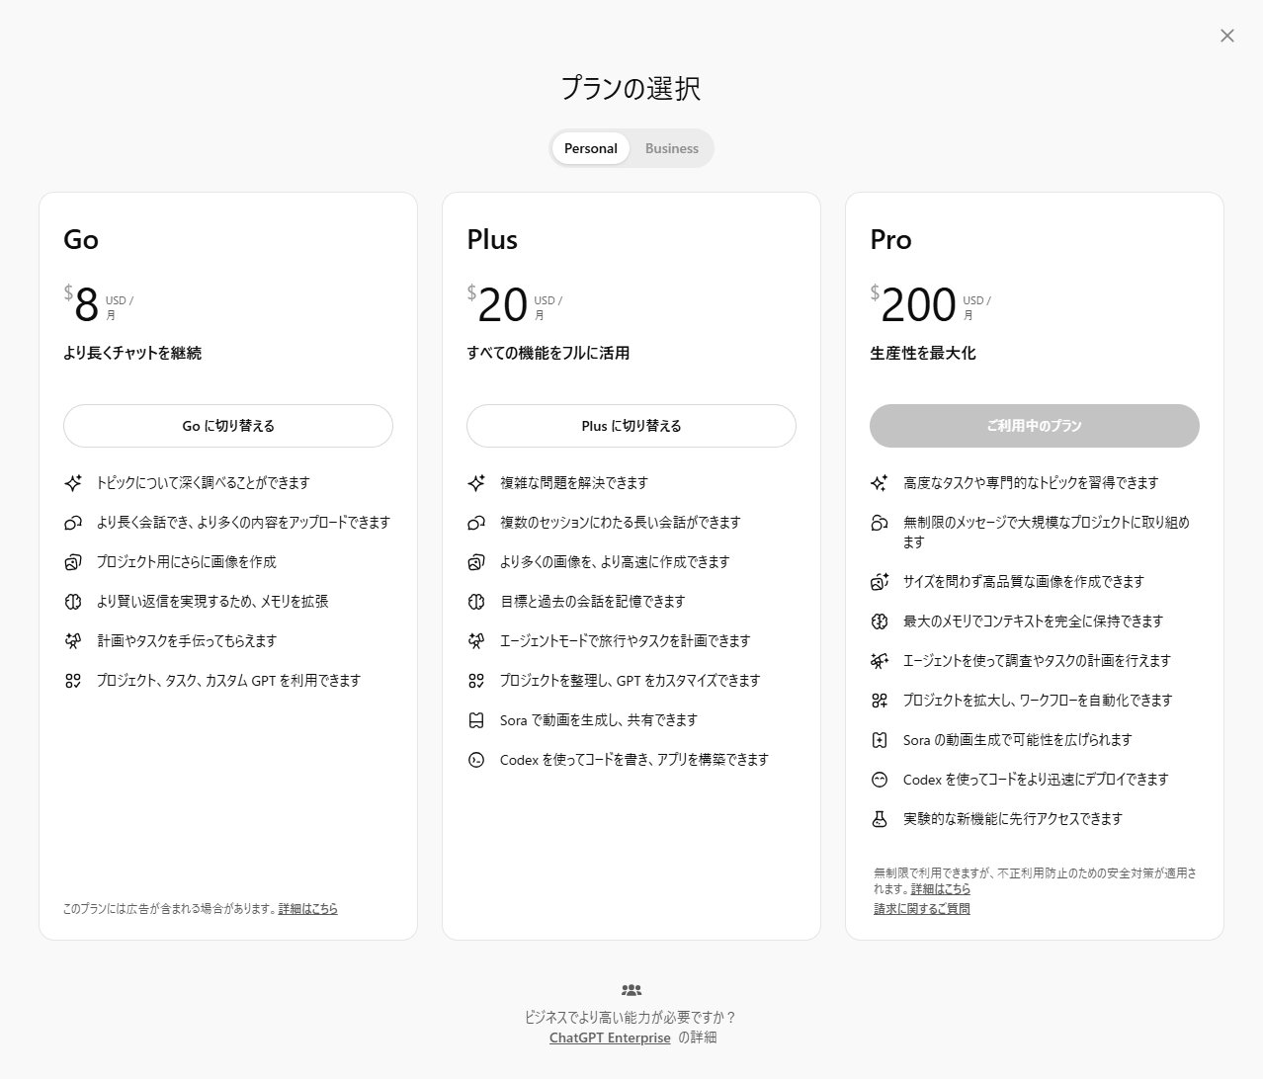Click the ご利用中のプラン button in Pro plan
This screenshot has height=1079, width=1263.
pos(1034,426)
